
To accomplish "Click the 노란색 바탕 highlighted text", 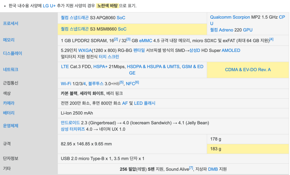I will tap(108, 6).
